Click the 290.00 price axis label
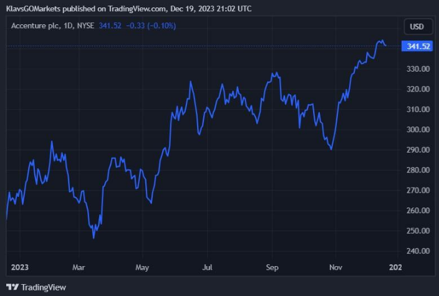Screen dimensions: 439x296 coord(418,150)
